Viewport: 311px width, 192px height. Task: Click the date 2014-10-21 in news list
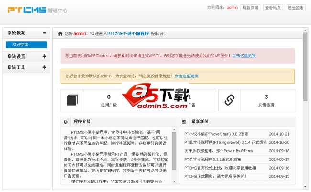tap(279, 134)
